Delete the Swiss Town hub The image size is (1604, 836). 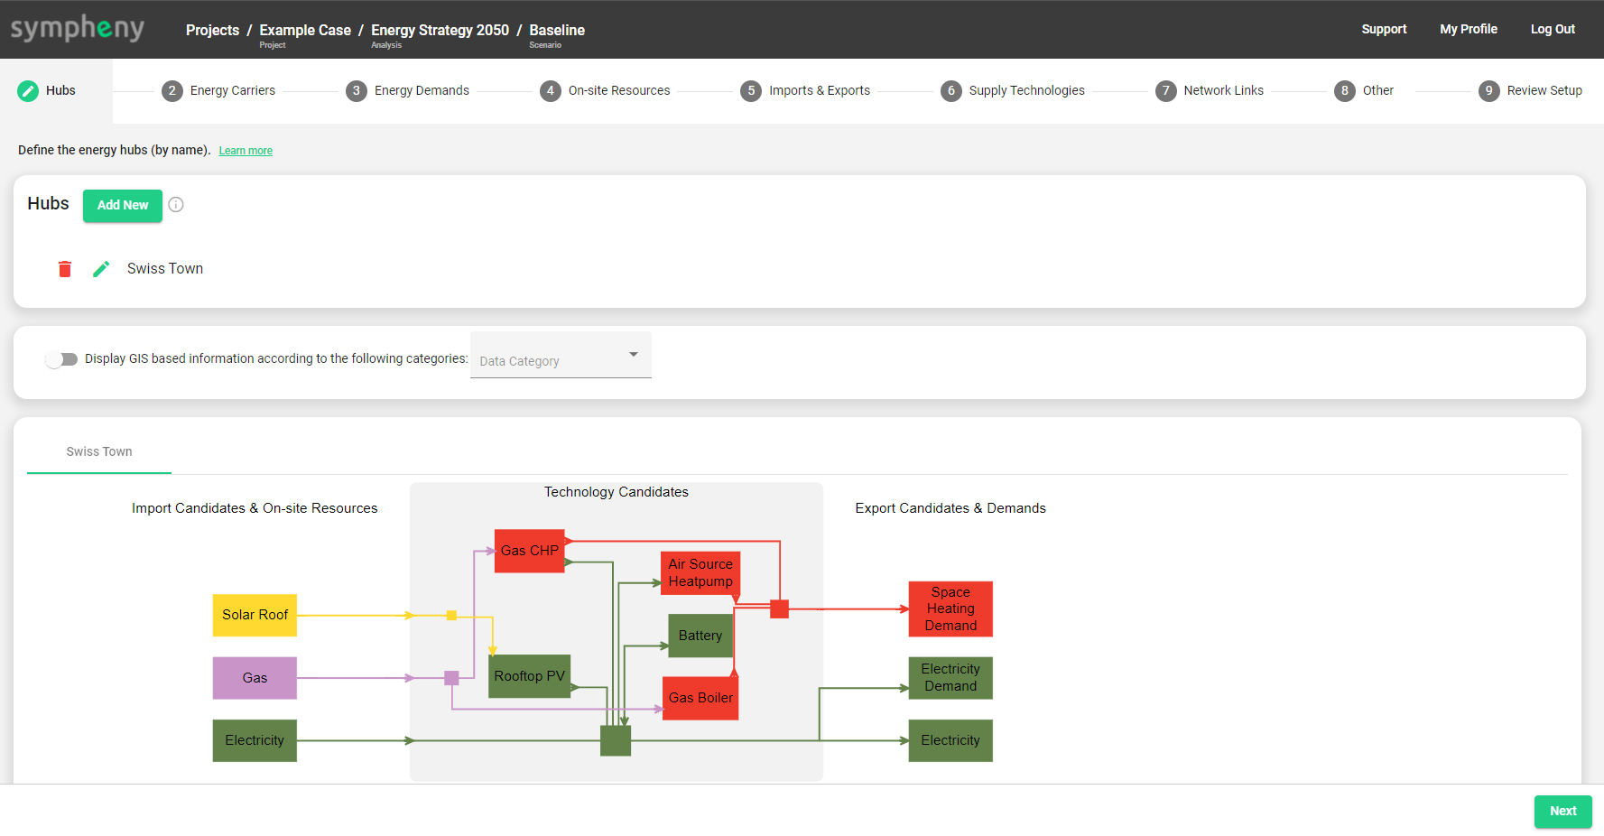click(x=65, y=269)
